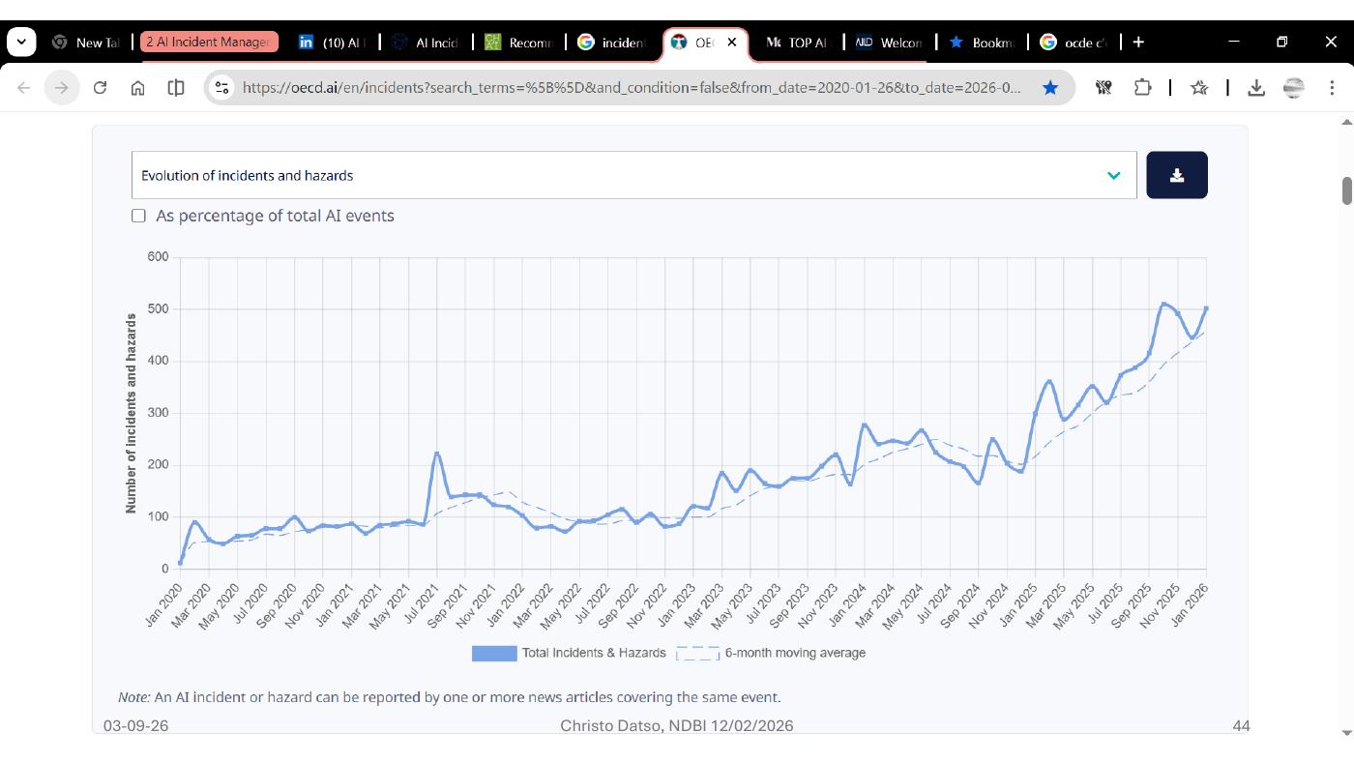Open a new browser tab
The width and height of the screenshot is (1354, 762).
pyautogui.click(x=1138, y=42)
